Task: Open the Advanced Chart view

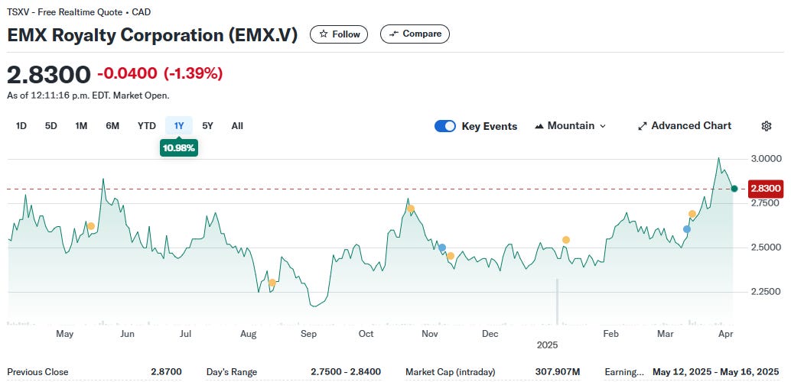Action: point(685,126)
